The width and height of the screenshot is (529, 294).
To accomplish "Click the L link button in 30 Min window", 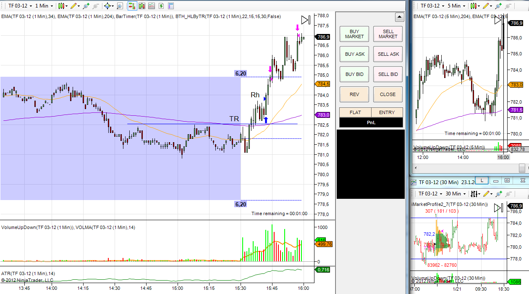I will [482, 181].
